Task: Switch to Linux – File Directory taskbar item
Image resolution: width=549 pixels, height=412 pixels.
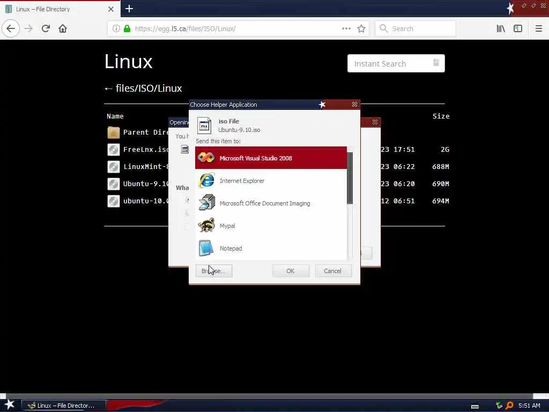Action: pos(64,406)
